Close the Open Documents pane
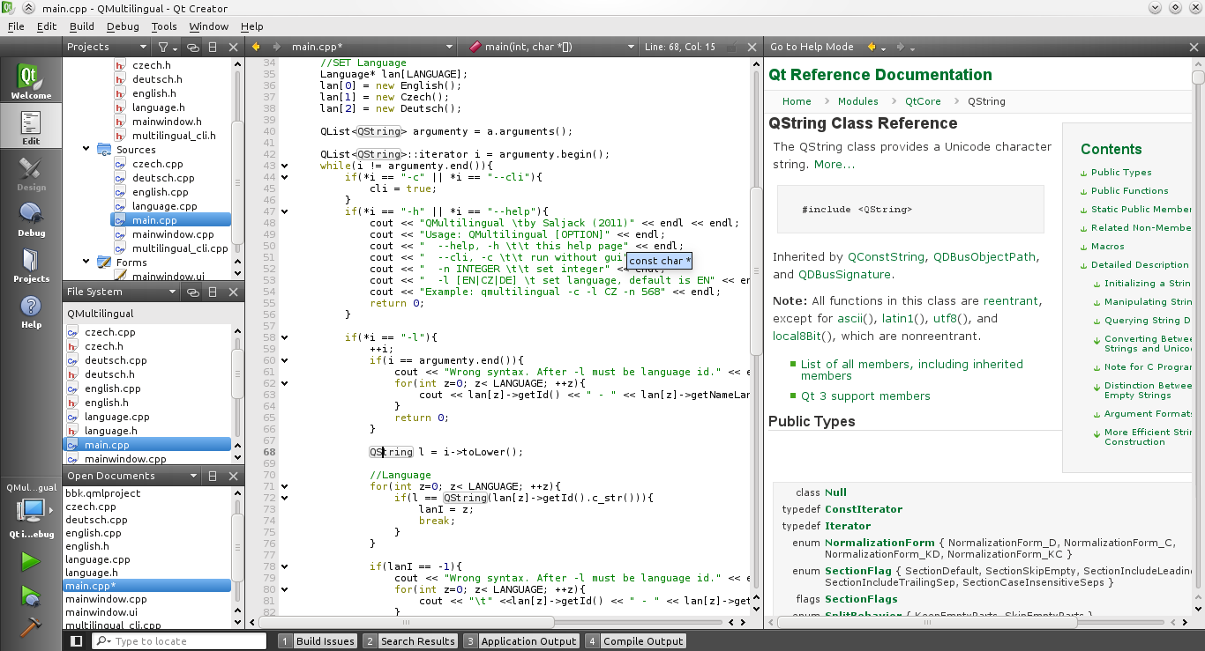 233,476
